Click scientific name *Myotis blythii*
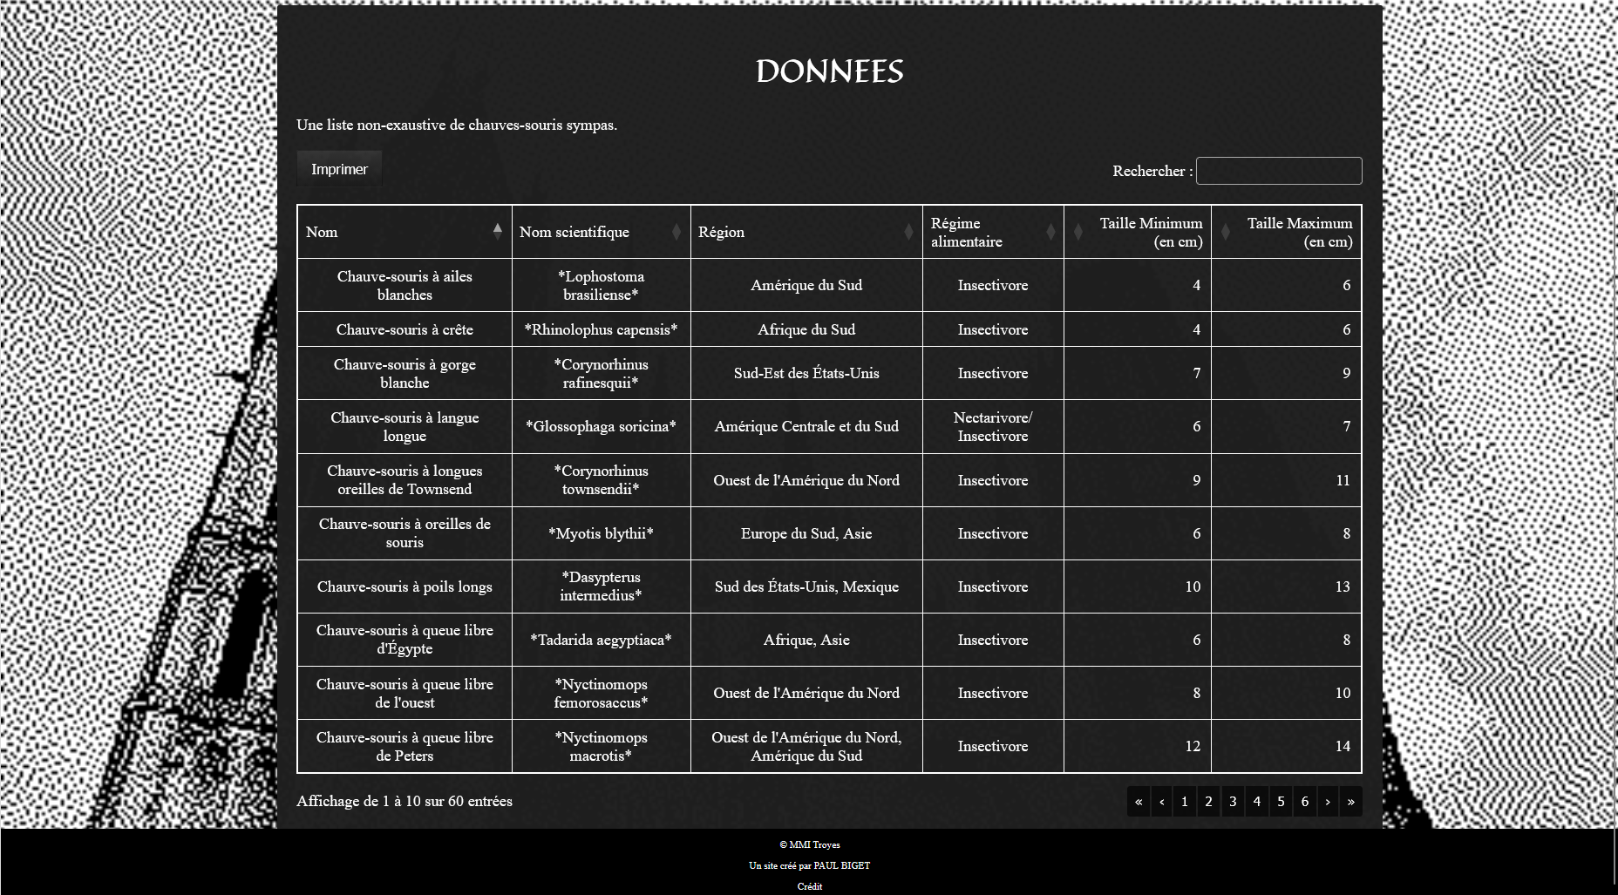The width and height of the screenshot is (1618, 895). tap(602, 533)
